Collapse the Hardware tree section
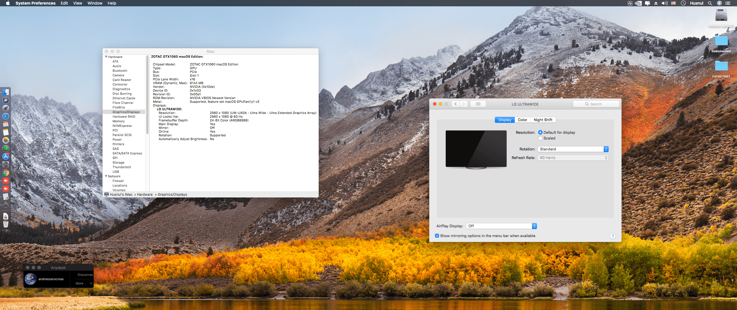The width and height of the screenshot is (737, 310). point(106,57)
